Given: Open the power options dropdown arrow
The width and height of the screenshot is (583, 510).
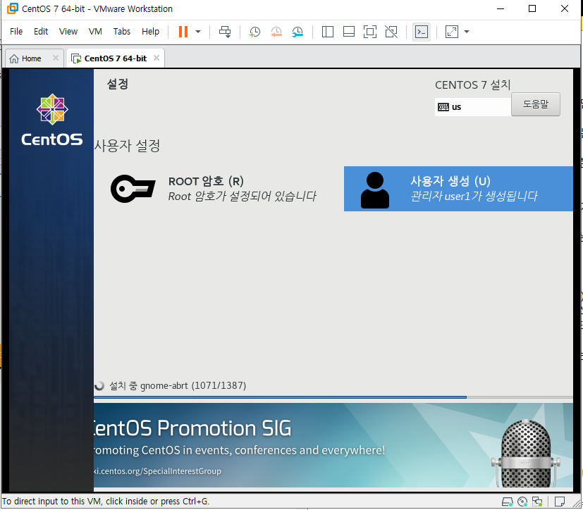Looking at the screenshot, I should 198,32.
